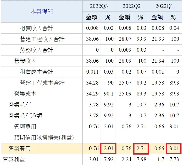Click the 租賃成本合計 row label
The image size is (182, 165).
(x=36, y=72)
